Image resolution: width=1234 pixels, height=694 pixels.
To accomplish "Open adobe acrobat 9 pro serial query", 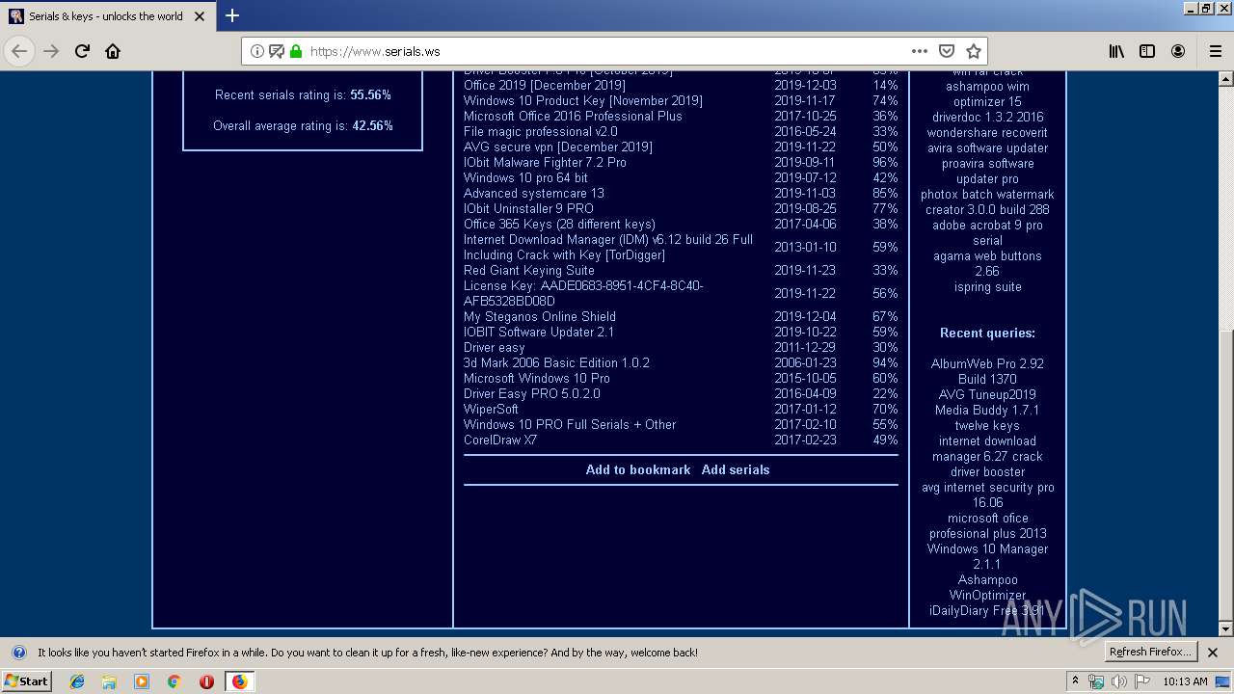I will [987, 232].
